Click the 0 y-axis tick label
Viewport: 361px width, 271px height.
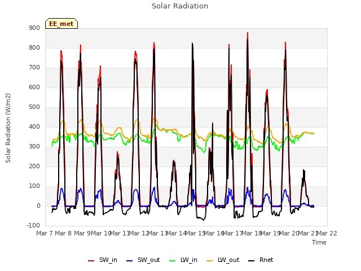click(38, 206)
